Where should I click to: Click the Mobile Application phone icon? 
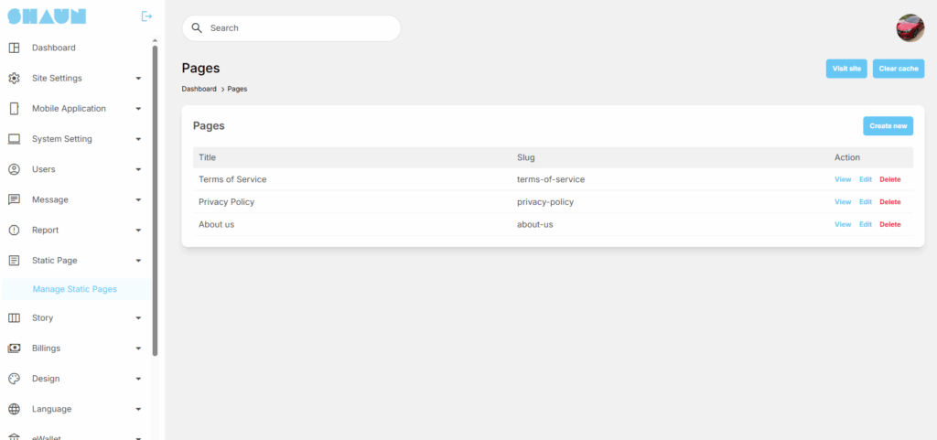pos(14,109)
